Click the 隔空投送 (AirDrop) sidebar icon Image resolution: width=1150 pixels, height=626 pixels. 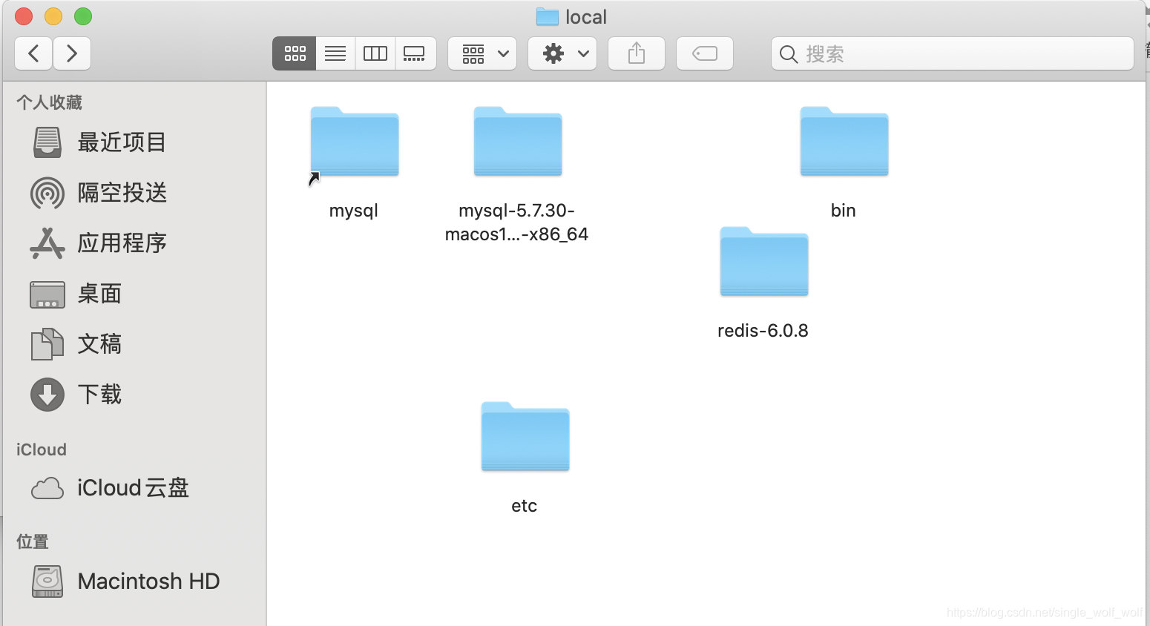point(47,193)
